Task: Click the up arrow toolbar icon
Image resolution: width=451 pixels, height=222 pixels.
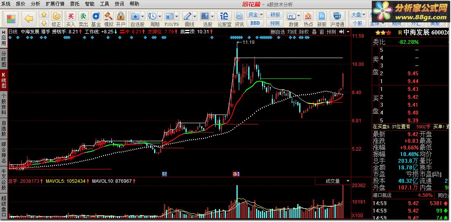Action: click(x=44, y=15)
